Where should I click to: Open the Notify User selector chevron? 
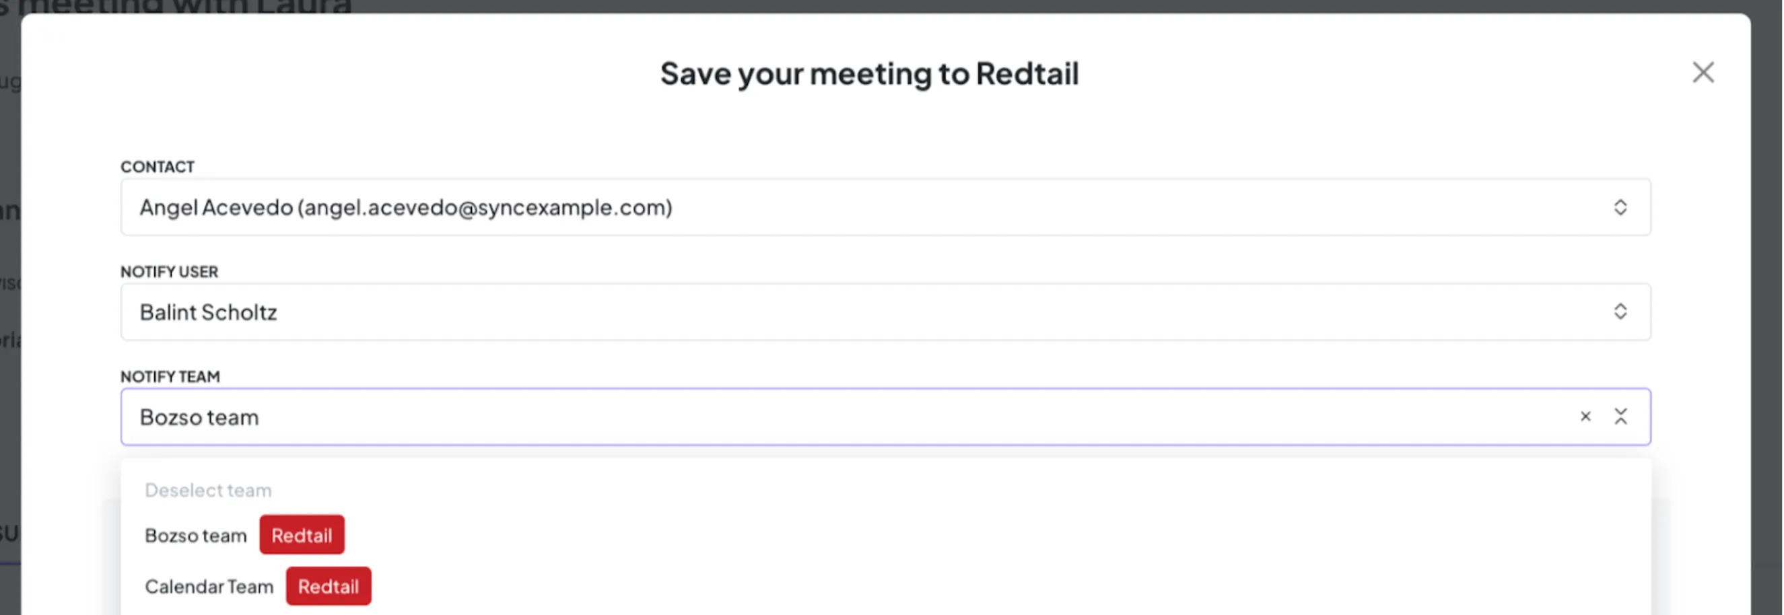point(1620,312)
